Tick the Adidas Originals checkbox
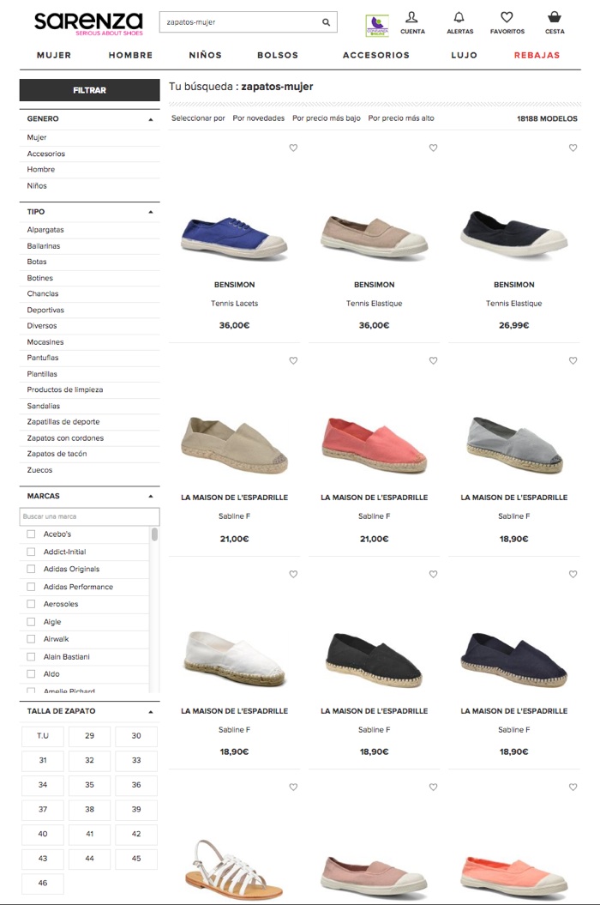The image size is (600, 905). tap(31, 569)
